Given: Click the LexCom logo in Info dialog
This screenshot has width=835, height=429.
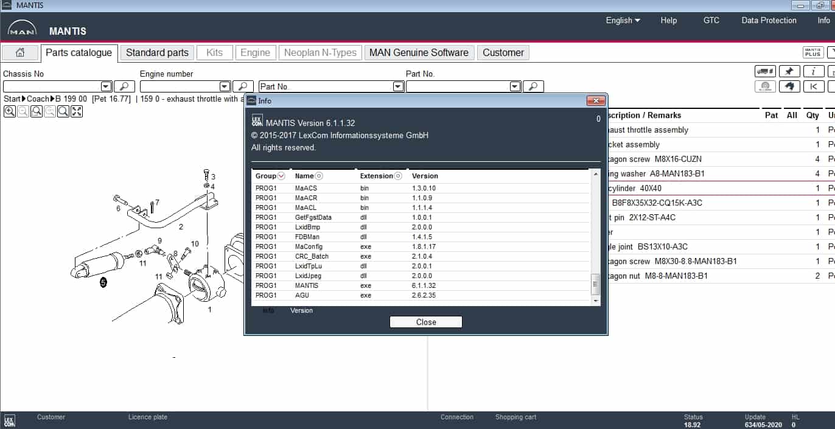Looking at the screenshot, I should 257,120.
